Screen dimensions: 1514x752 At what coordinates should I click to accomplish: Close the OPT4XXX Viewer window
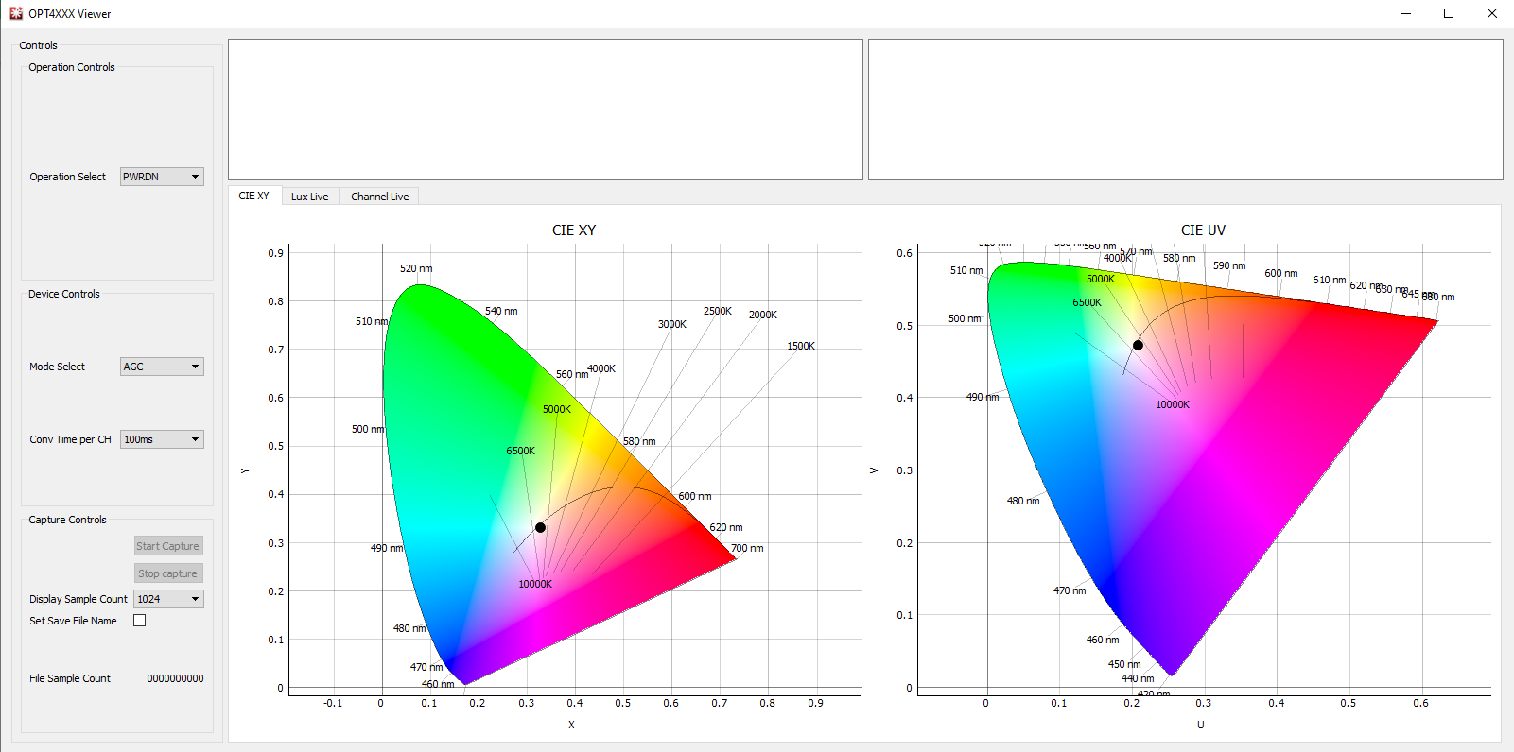(x=1491, y=13)
